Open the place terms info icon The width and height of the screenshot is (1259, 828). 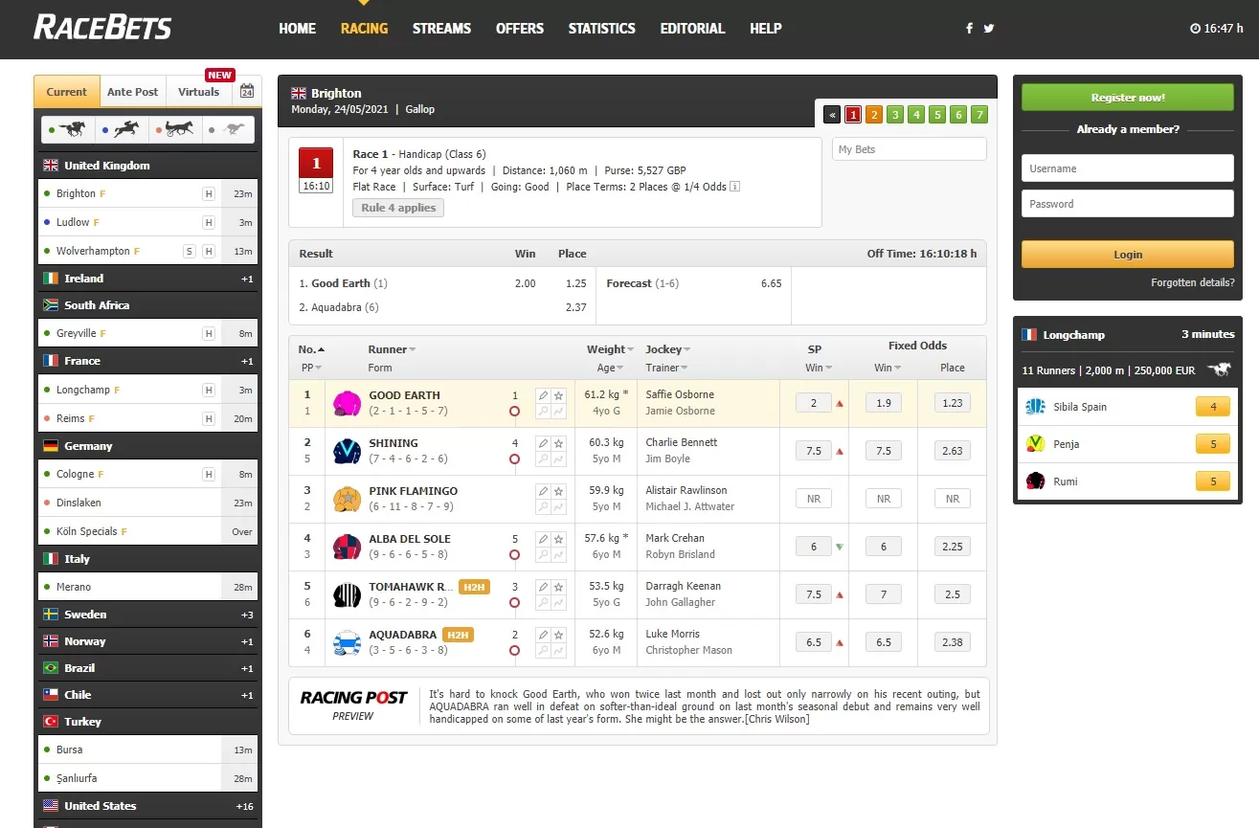tap(735, 187)
